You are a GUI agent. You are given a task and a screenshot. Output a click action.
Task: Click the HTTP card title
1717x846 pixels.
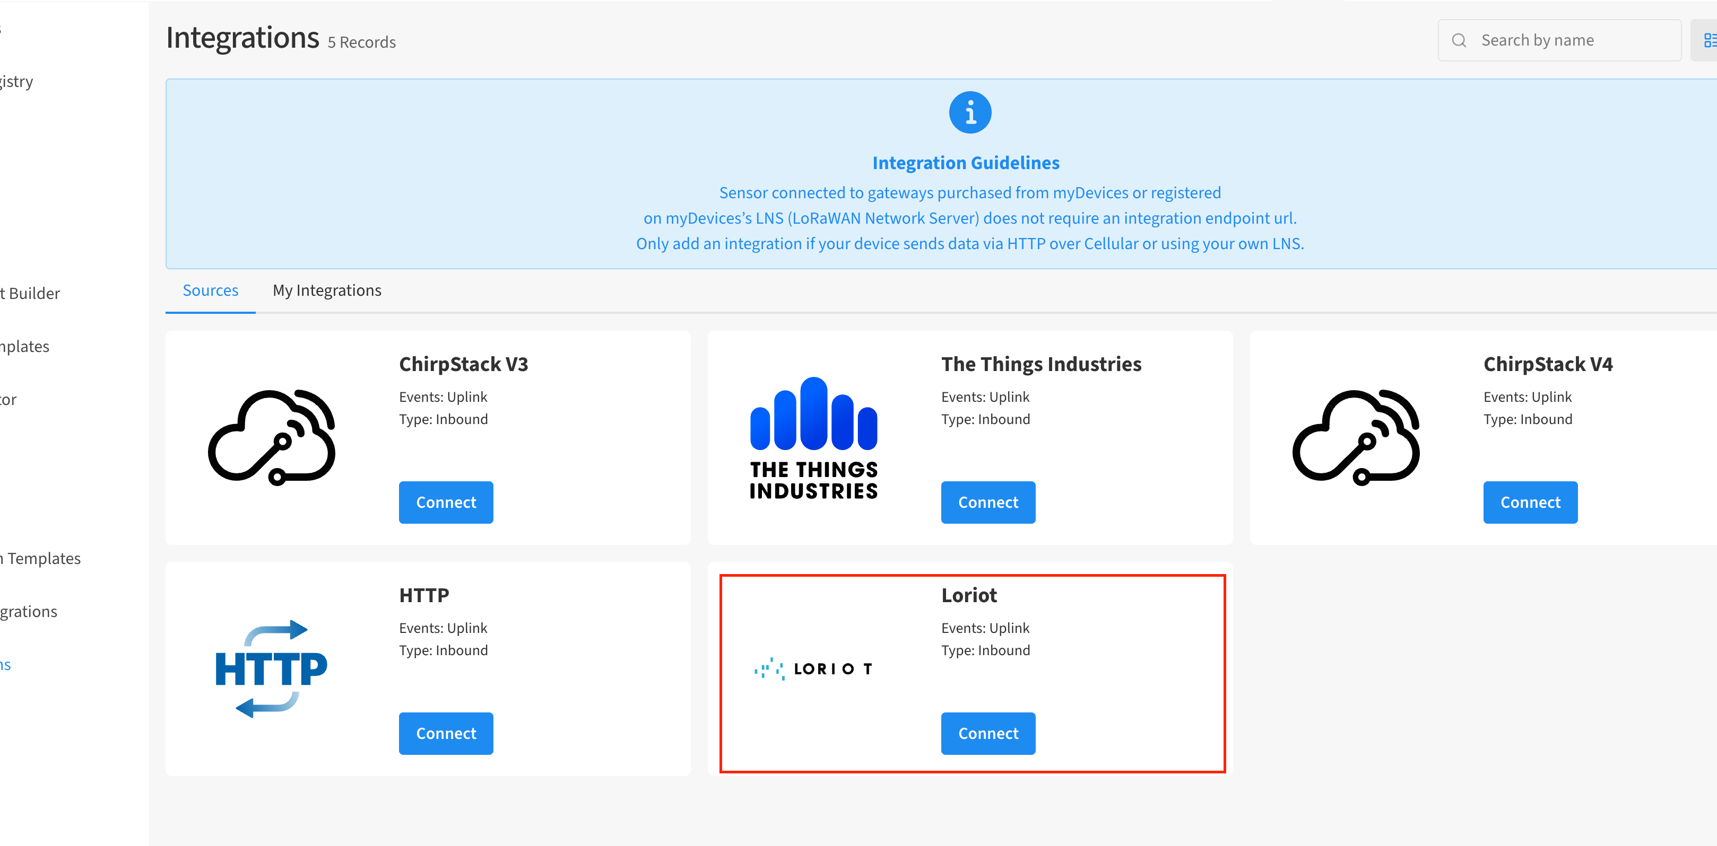(x=424, y=595)
